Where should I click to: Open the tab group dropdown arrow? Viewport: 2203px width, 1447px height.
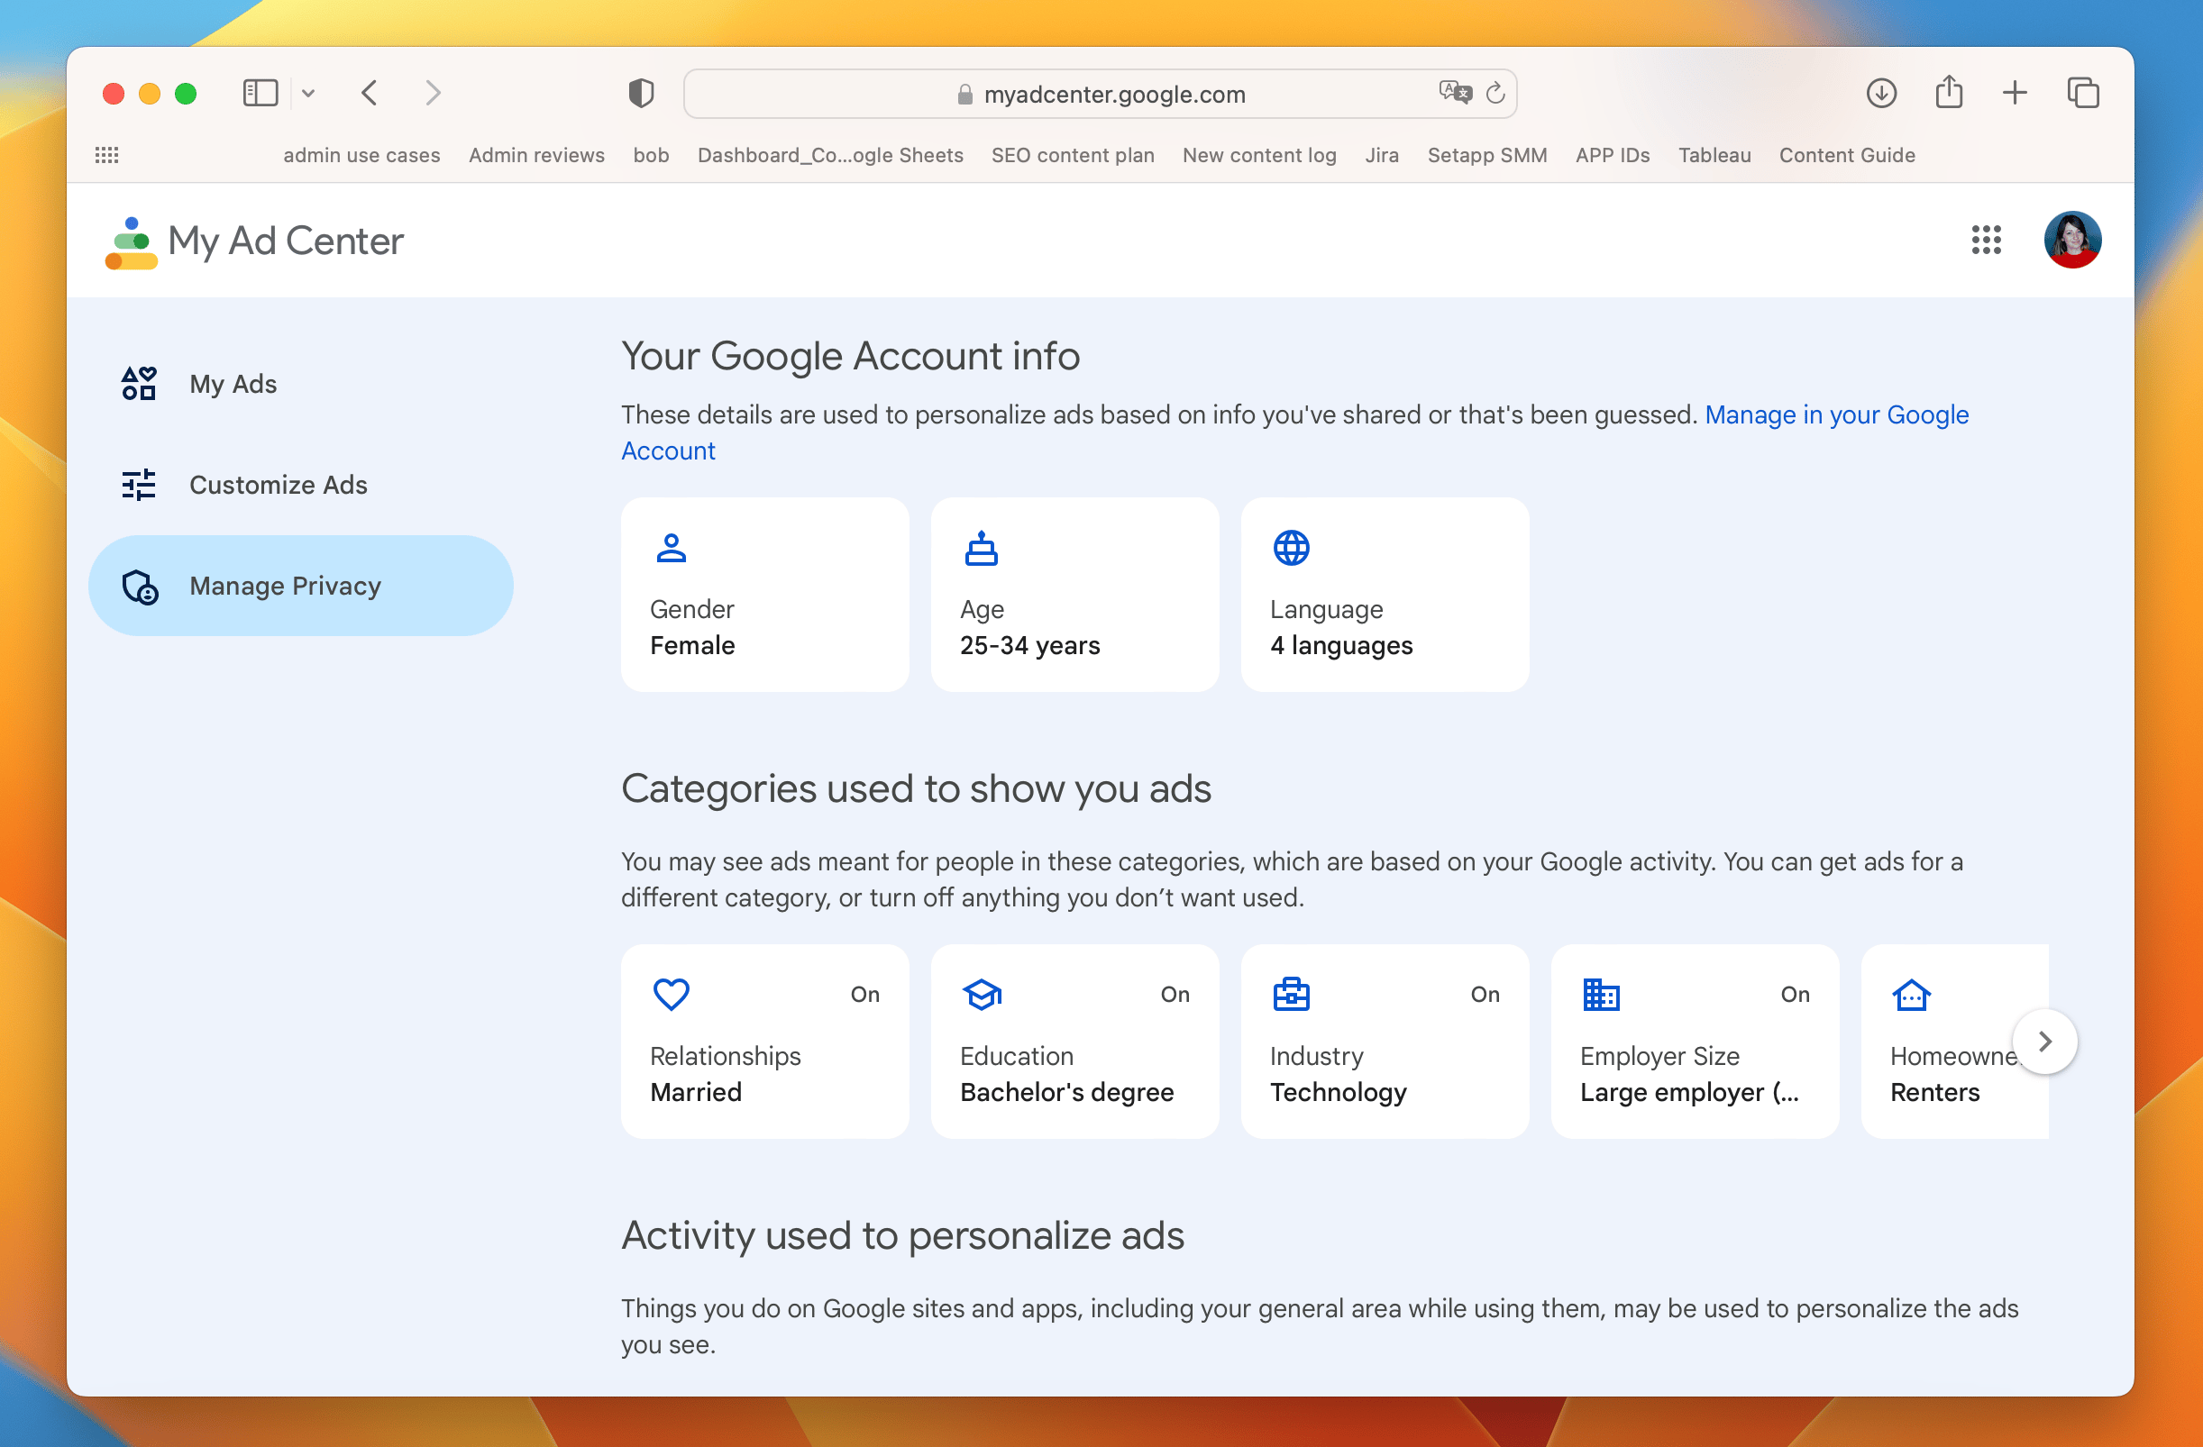click(308, 94)
